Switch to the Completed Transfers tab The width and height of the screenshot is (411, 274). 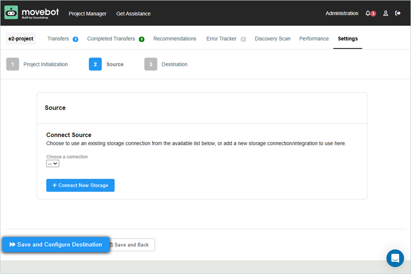111,39
